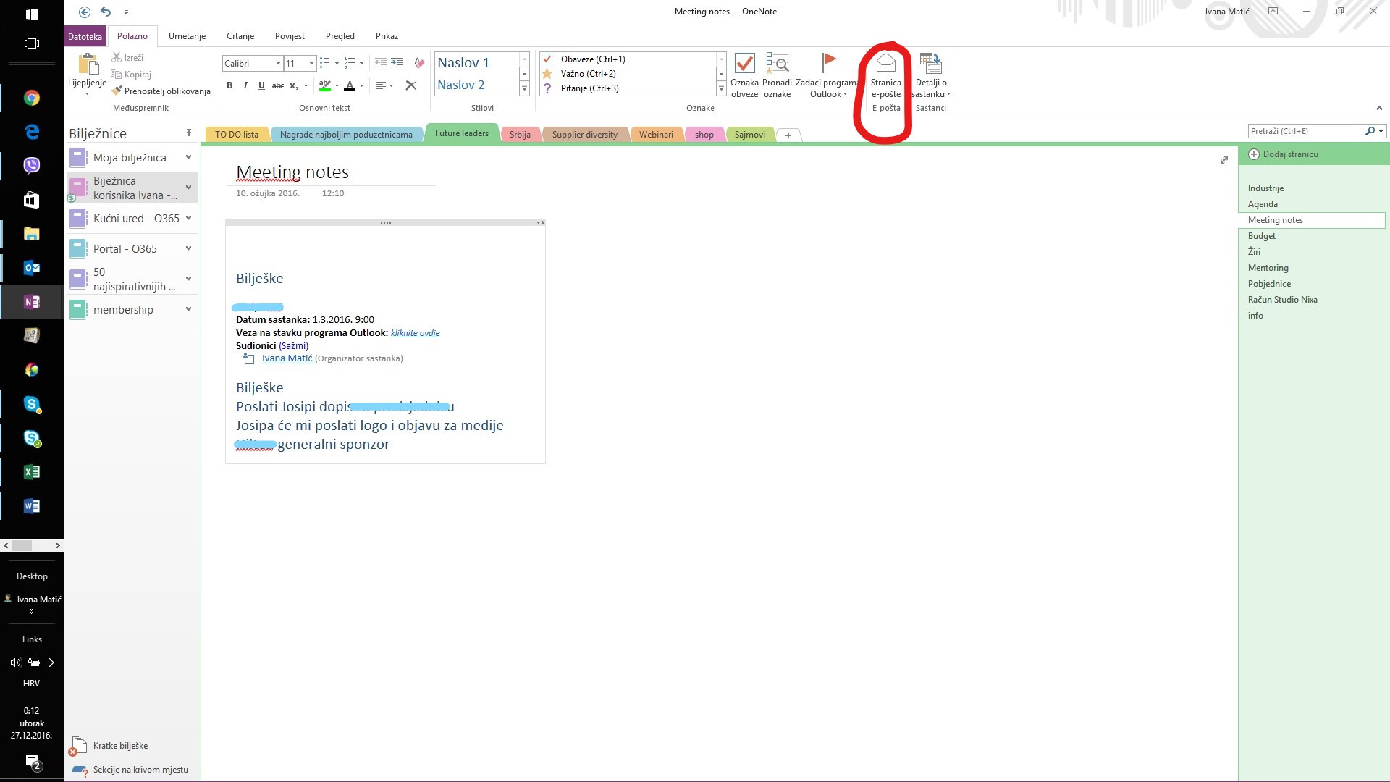Screen dimensions: 1390x782
Task: Apply the text highlight color
Action: pyautogui.click(x=325, y=85)
